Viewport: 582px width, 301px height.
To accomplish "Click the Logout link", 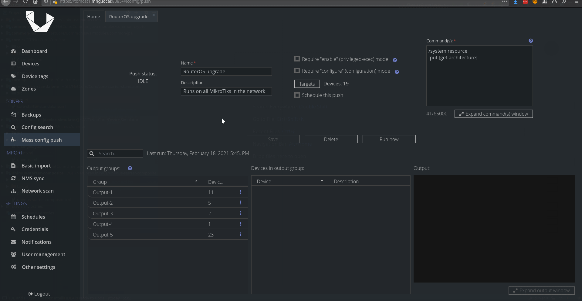I will [x=39, y=294].
